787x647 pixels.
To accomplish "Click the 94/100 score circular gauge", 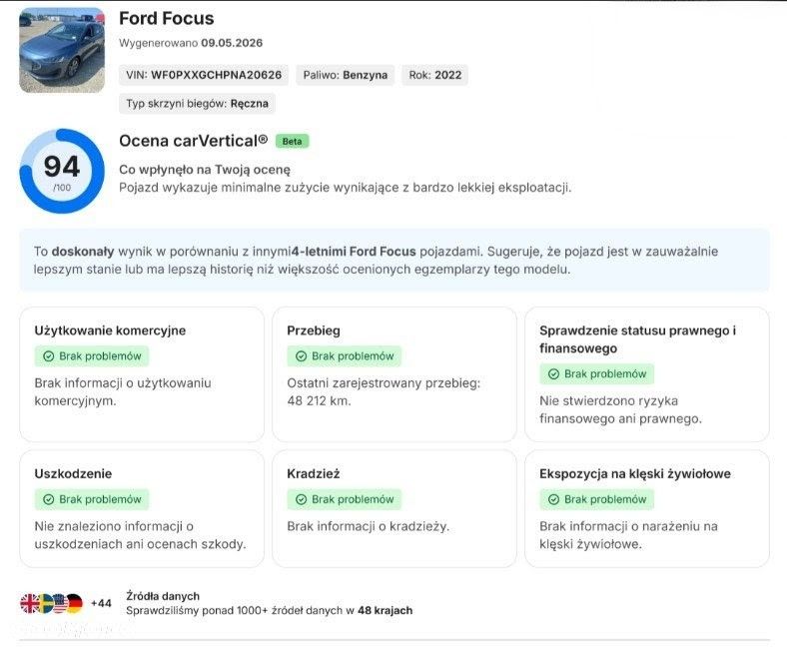I will pos(62,171).
